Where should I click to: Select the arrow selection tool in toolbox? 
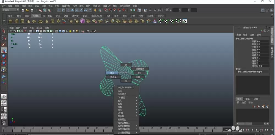tap(4, 31)
